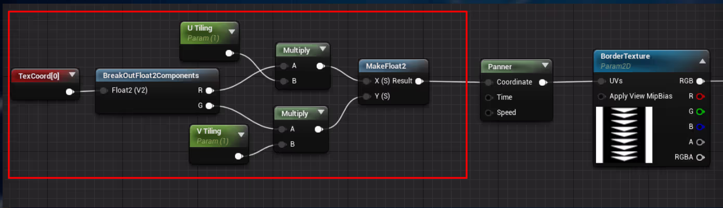The image size is (723, 208).
Task: Click input pin A on lower Multiply
Action: point(282,129)
